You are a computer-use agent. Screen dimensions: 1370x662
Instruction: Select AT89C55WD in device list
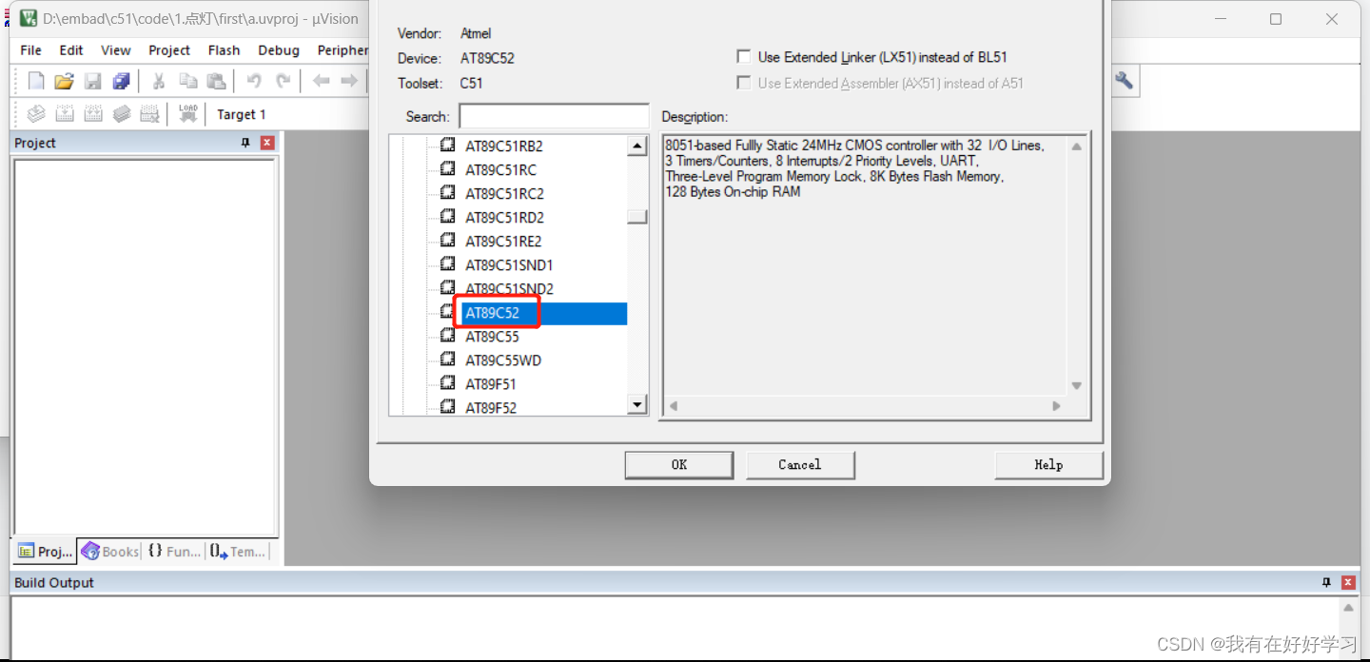[x=503, y=360]
